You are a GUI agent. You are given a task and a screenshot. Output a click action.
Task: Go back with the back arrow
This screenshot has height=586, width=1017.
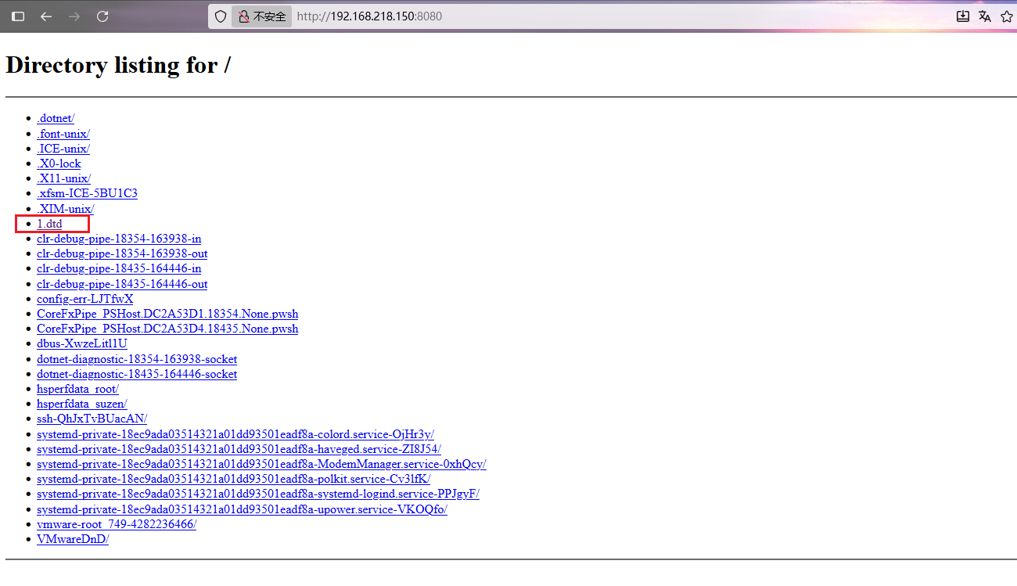(x=46, y=16)
